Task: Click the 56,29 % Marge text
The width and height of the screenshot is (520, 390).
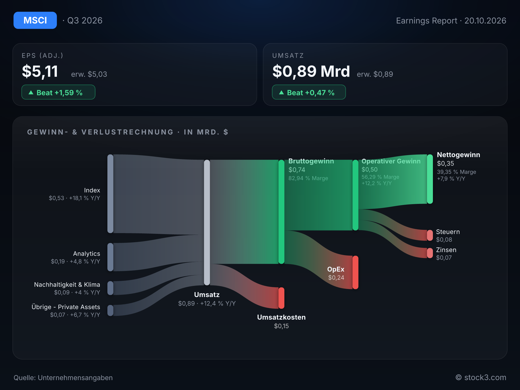Action: [x=380, y=177]
